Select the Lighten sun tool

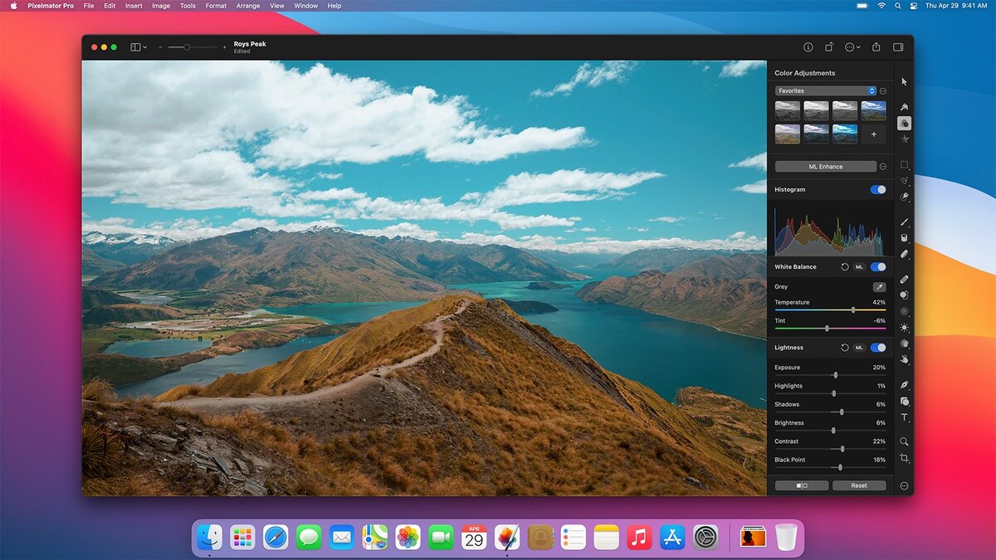[904, 328]
